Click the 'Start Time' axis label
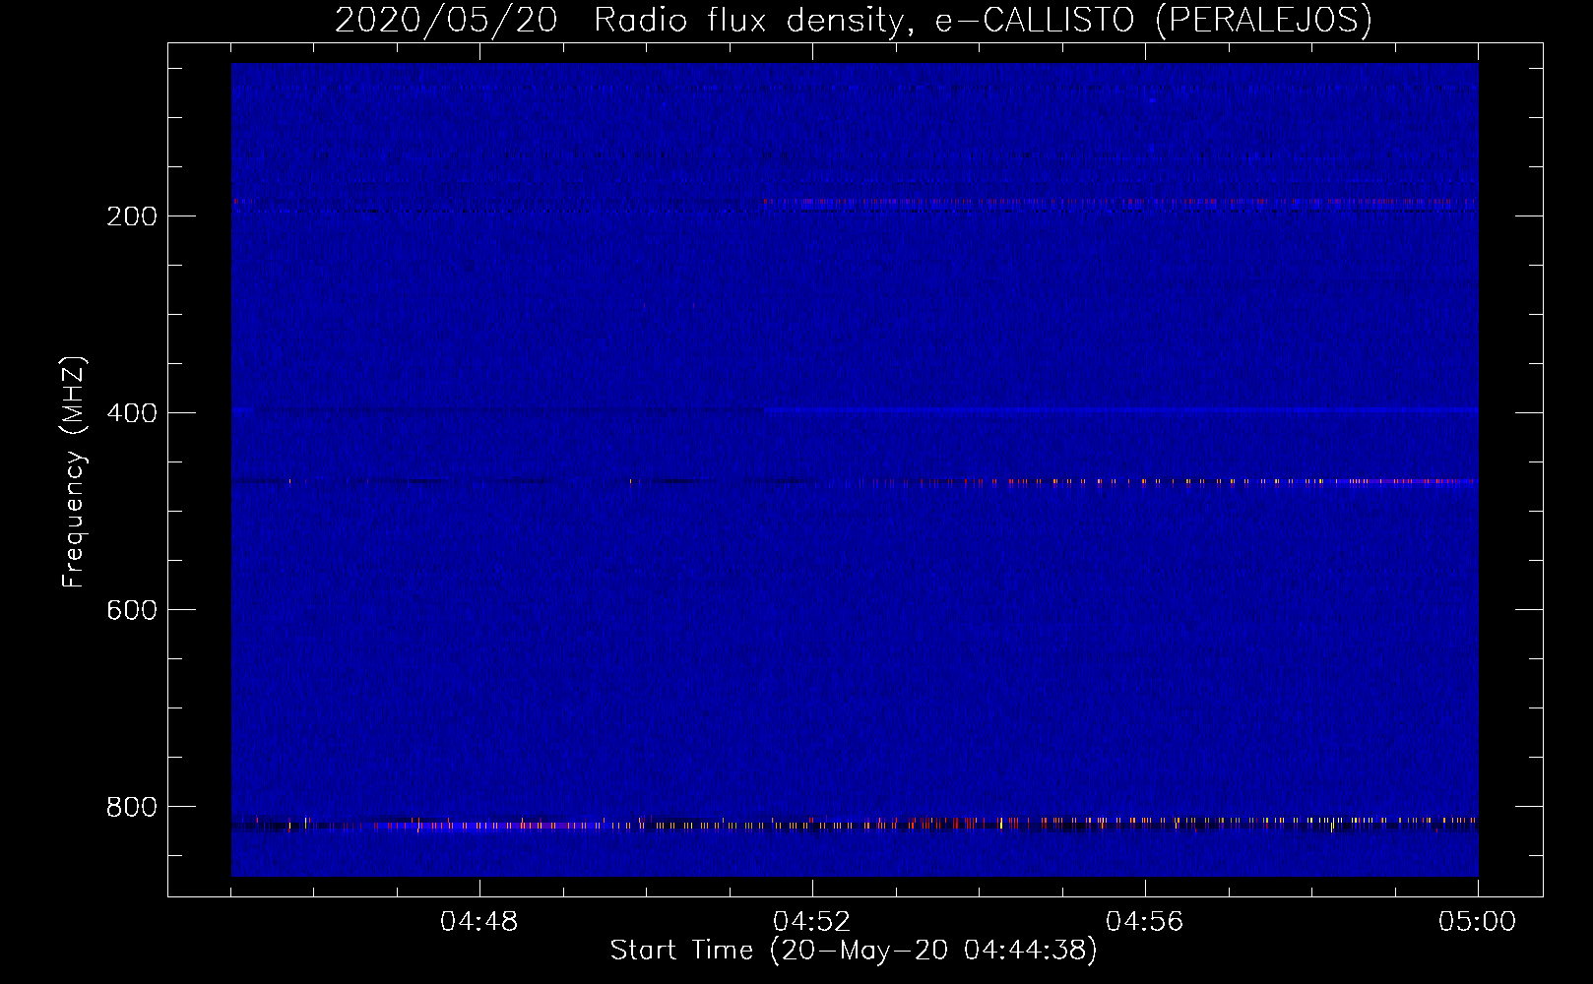Screen dimensions: 1593x984 (x=853, y=951)
